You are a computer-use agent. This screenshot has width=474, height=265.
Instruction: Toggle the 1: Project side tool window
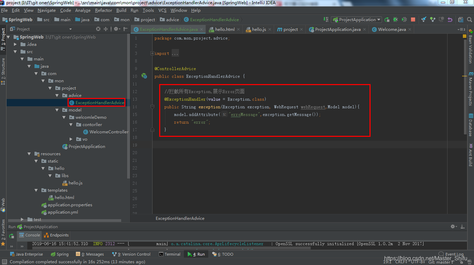(3, 40)
